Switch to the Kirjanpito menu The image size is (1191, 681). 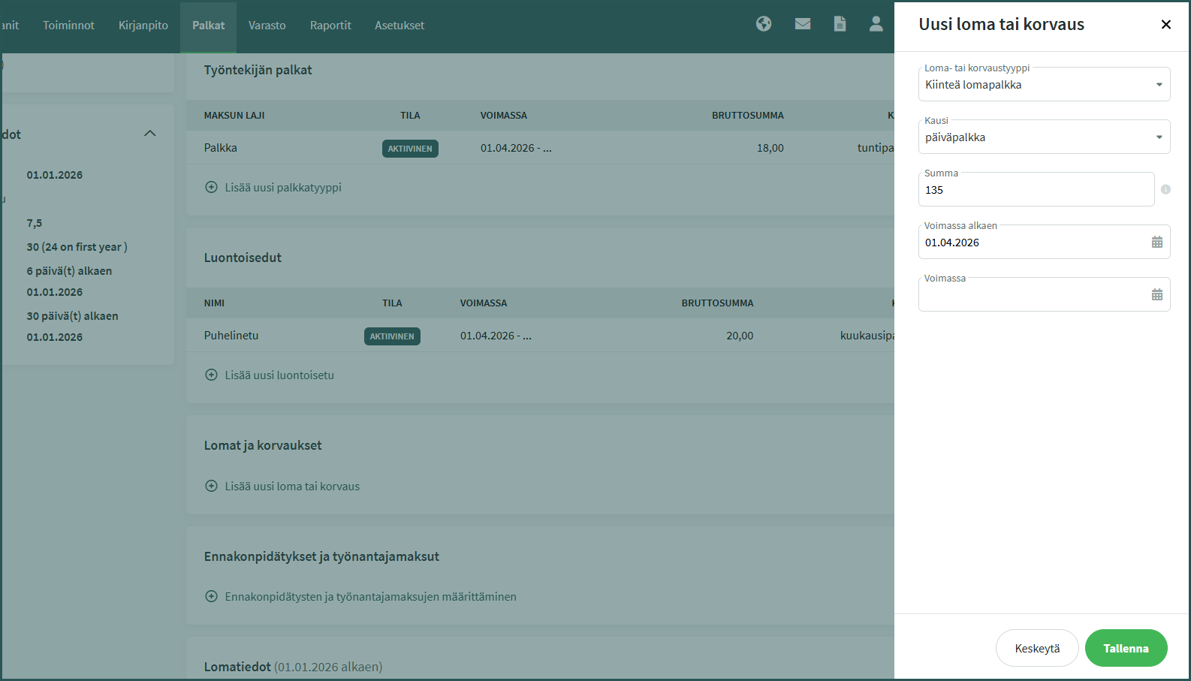[143, 26]
